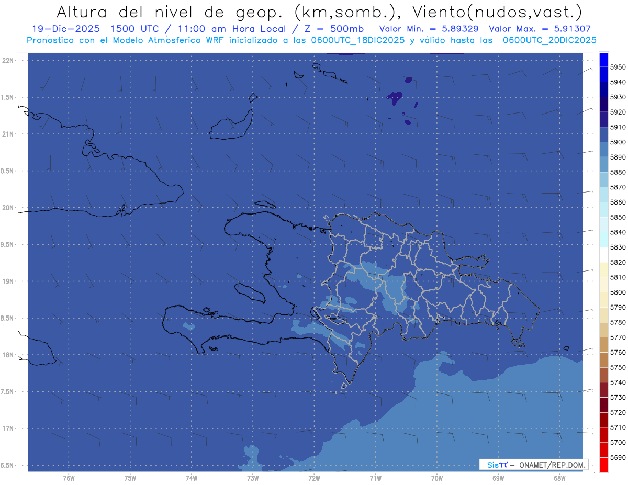Click the '72W' longitude label
Image resolution: width=628 pixels, height=485 pixels.
pos(314,478)
